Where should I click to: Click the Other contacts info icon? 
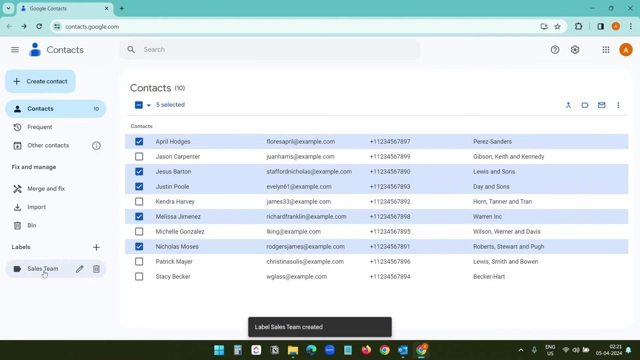tap(96, 145)
